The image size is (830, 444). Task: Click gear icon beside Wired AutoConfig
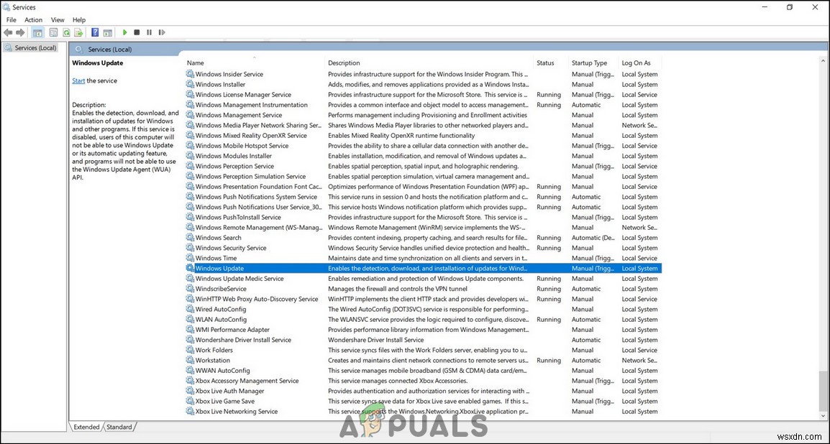190,309
